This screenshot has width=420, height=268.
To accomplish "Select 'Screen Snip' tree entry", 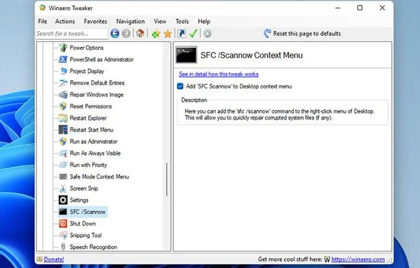I will click(x=84, y=189).
